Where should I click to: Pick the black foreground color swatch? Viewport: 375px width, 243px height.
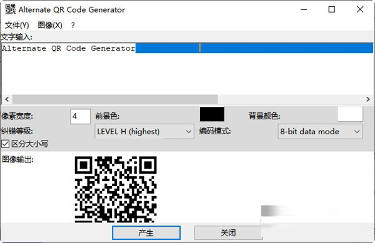(212, 114)
